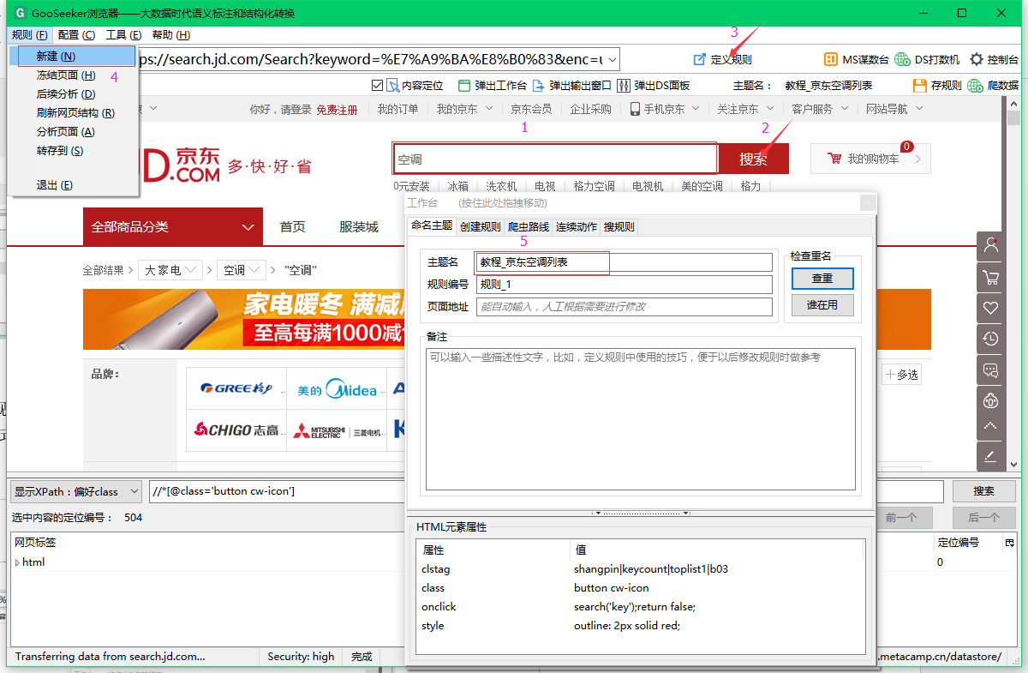The height and width of the screenshot is (673, 1028).
Task: Click the 格力空调 suggested search link
Action: (595, 186)
